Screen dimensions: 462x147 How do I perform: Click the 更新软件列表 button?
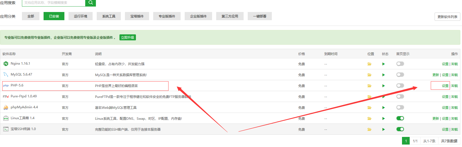pos(447,17)
